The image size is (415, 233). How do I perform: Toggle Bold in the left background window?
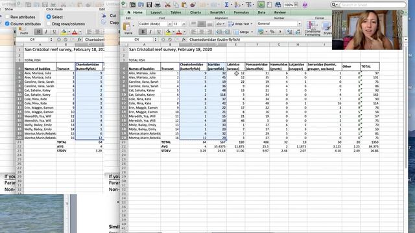pos(38,32)
